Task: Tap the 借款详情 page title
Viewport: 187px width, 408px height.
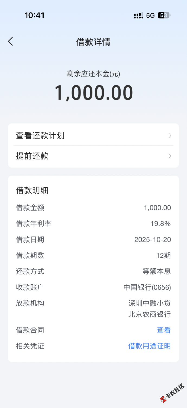Action: tap(93, 42)
